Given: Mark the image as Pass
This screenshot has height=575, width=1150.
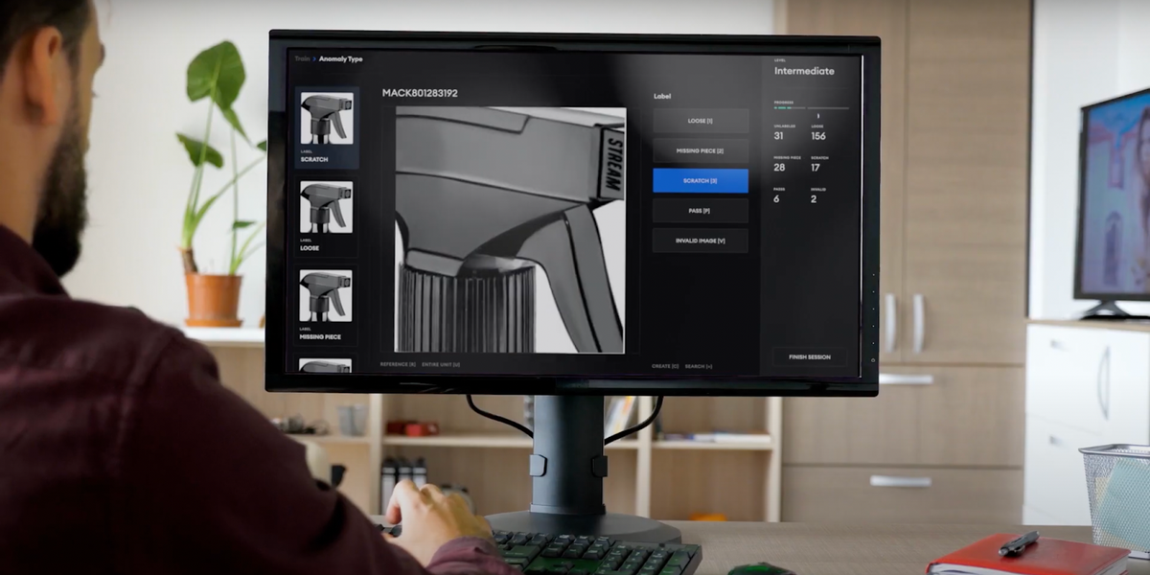Looking at the screenshot, I should 701,210.
